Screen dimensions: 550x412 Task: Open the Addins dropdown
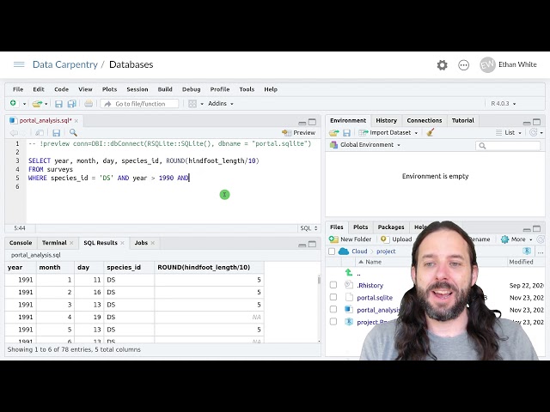point(221,104)
